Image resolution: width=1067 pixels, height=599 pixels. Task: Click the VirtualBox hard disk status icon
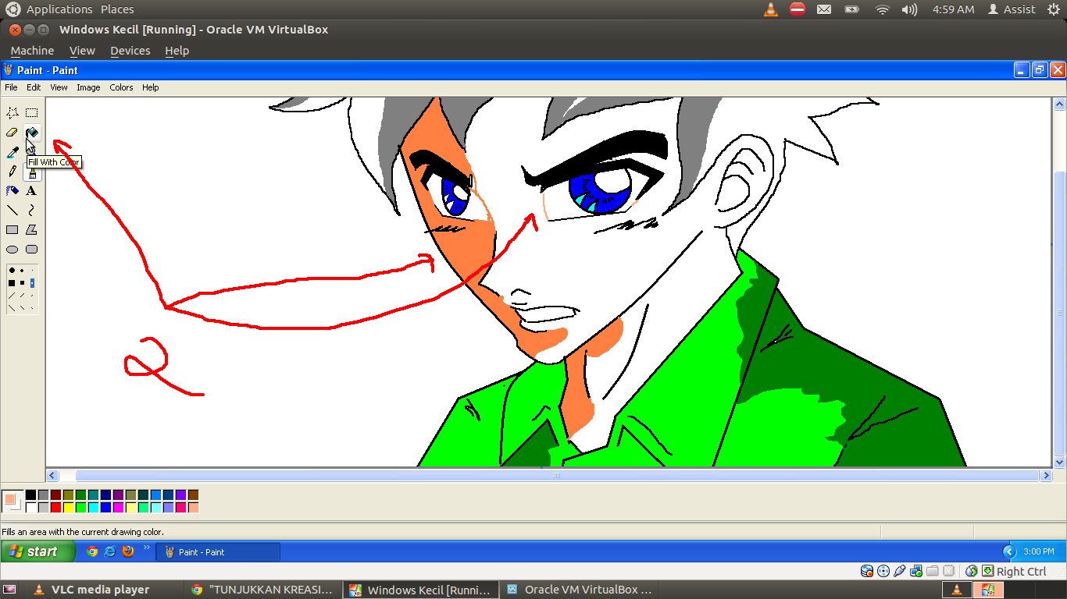(x=867, y=571)
